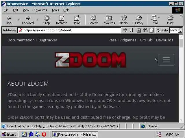Expand the Mail button dropdown arrow
Screen dimensions: 185x138
[x=159, y=18]
